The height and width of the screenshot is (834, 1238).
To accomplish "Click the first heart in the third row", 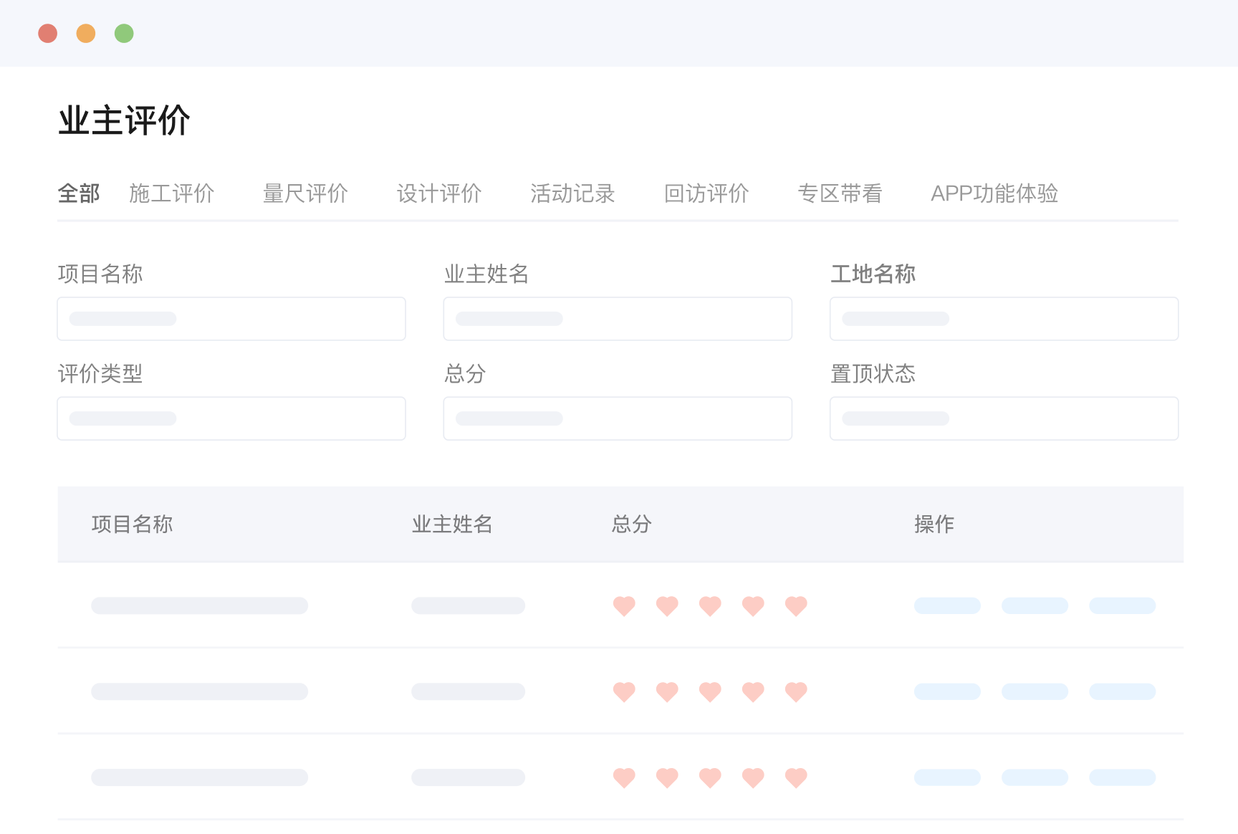I will (624, 777).
